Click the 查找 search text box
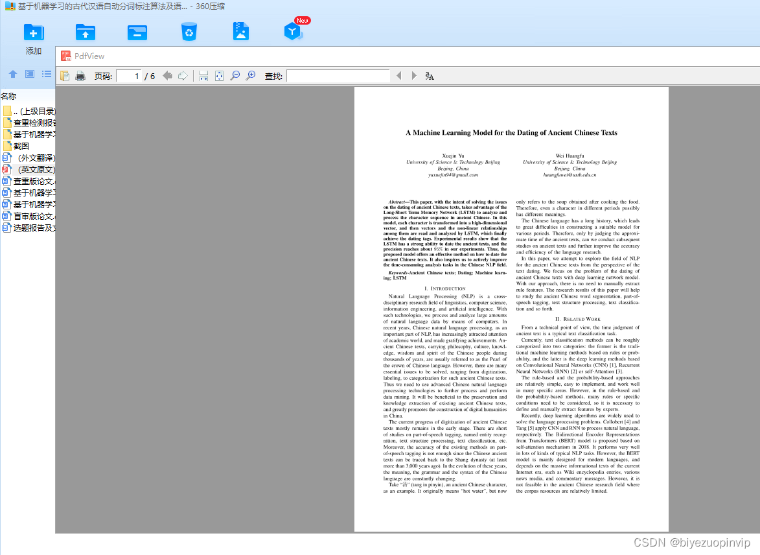This screenshot has width=760, height=555. tap(338, 76)
